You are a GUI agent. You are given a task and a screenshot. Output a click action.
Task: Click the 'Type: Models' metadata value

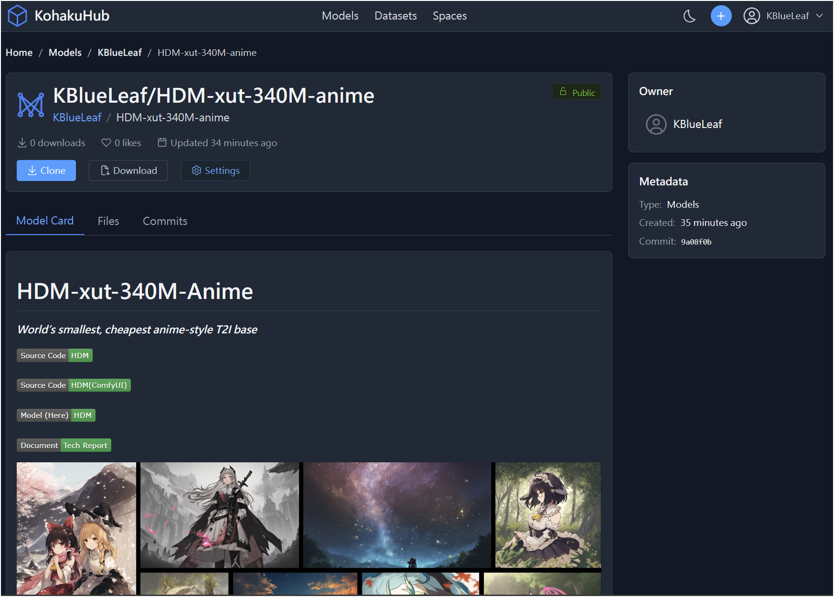(683, 204)
